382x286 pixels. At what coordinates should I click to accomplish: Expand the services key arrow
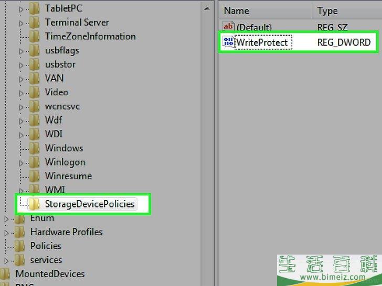7,260
